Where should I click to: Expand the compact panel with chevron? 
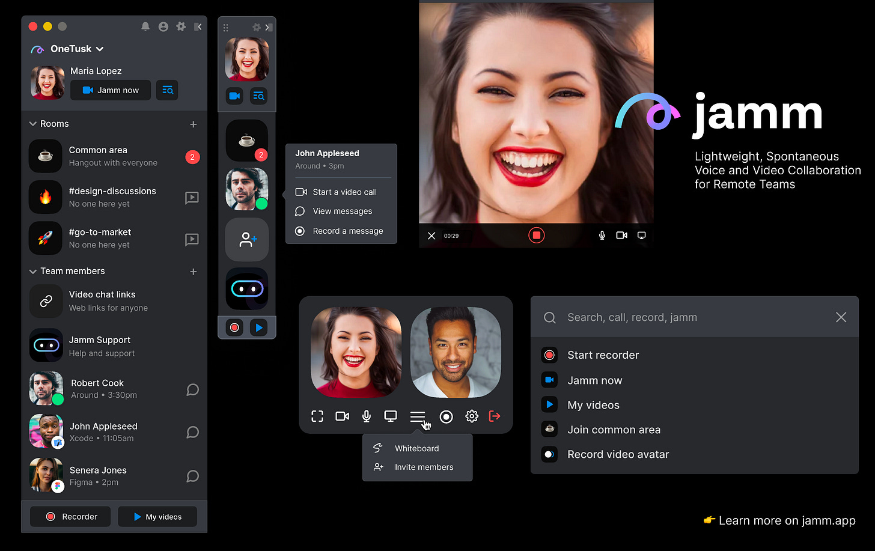[269, 28]
